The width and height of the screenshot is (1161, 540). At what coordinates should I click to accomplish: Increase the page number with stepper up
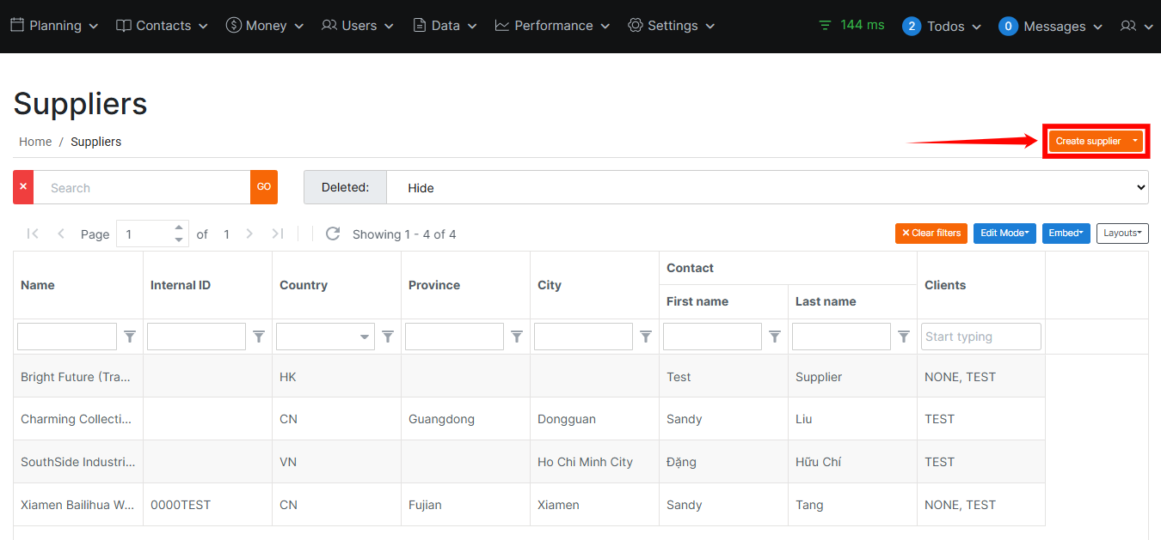click(179, 228)
